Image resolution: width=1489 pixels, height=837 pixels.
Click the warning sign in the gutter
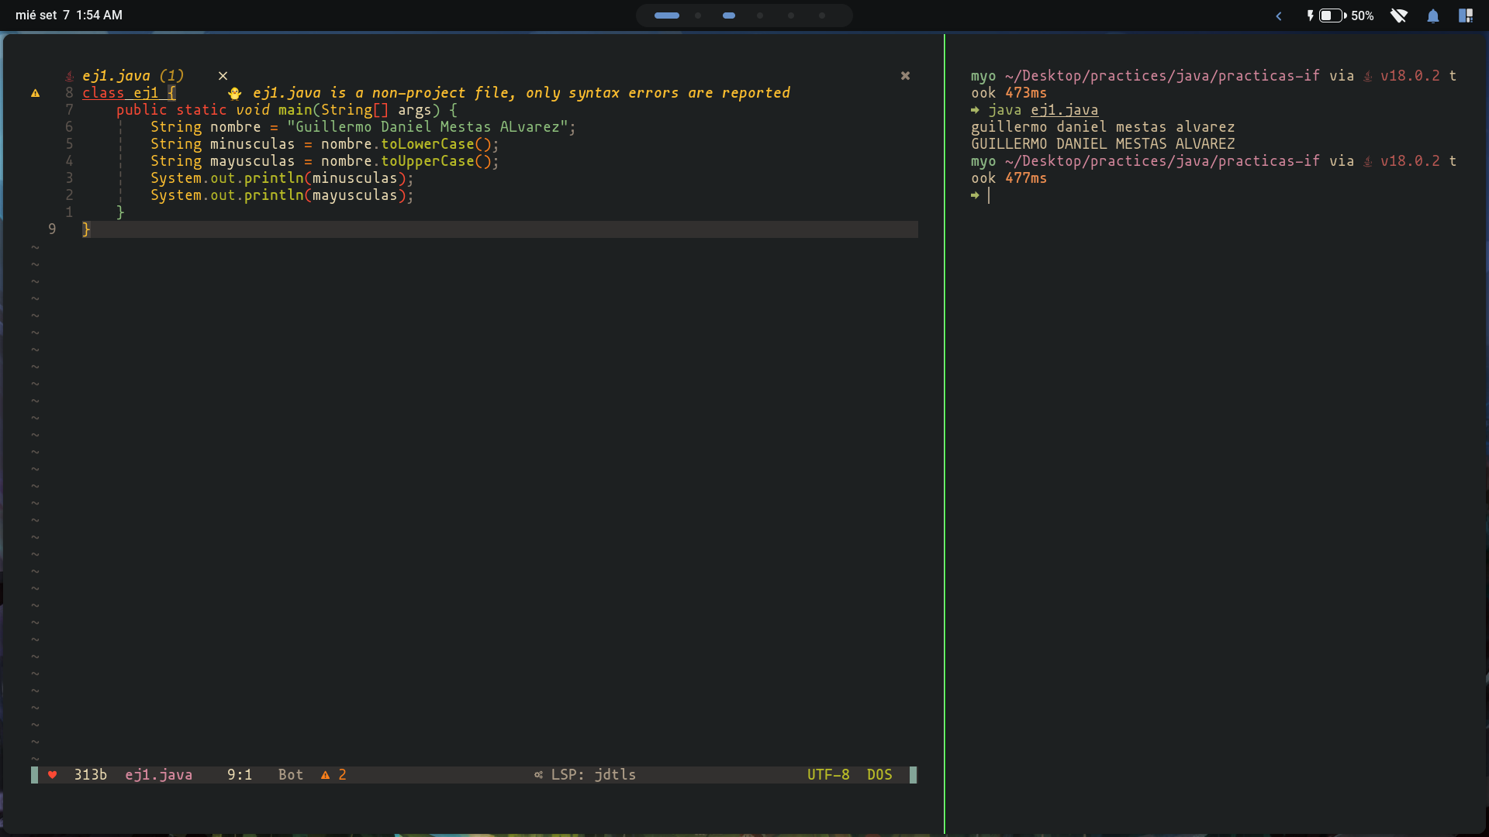[x=35, y=93]
